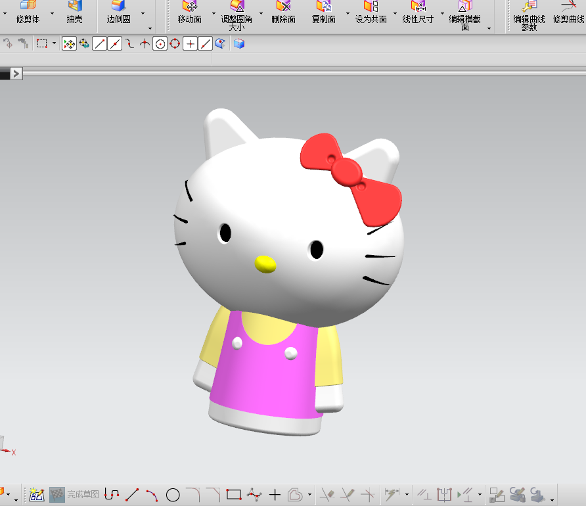Toggle Intersection snap option
Viewport: 586px width, 506px height.
point(145,44)
